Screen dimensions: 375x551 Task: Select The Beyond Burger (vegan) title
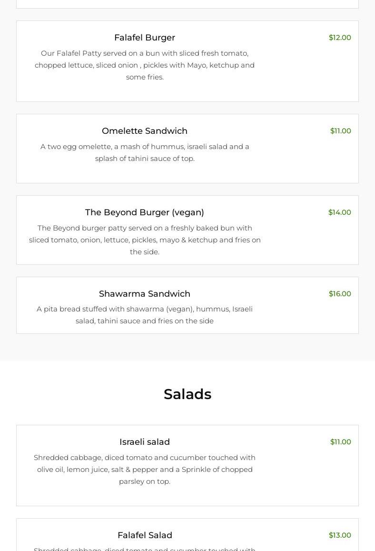coord(145,212)
